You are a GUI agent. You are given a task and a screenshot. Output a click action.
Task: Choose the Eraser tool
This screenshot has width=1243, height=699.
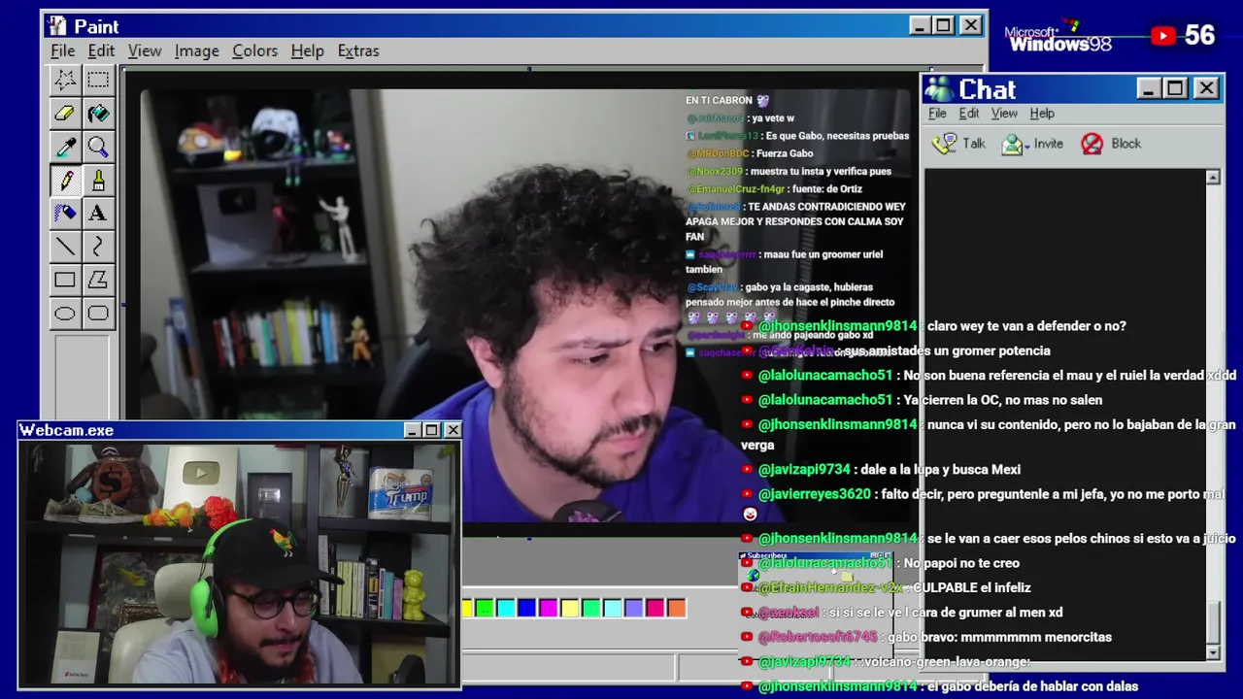pyautogui.click(x=65, y=114)
